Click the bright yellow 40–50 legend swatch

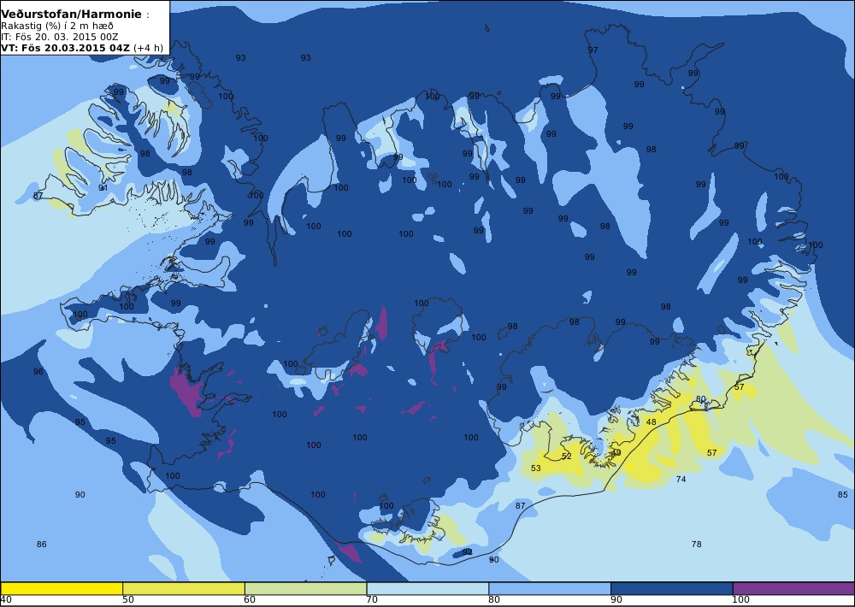(x=62, y=588)
